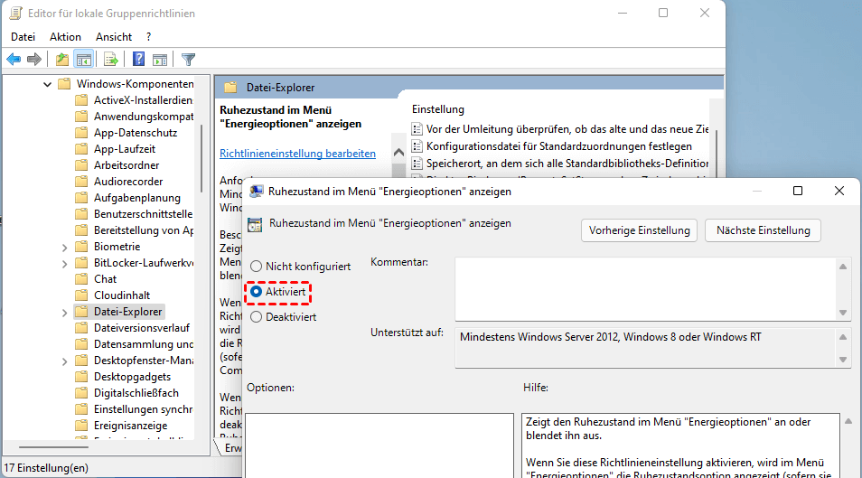Open 'Richtlinieneinstellung bearbeiten' link
Viewport: 862px width, 478px height.
pyautogui.click(x=297, y=154)
